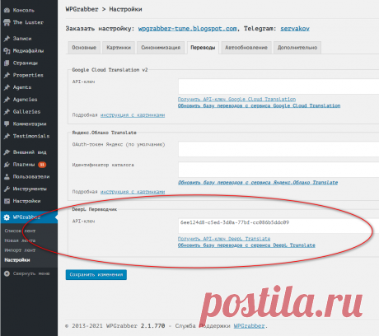Viewport: 379px width, 336px height.
Task: Open wpgrabber-tune.blogspot.com link
Action: tap(187, 29)
